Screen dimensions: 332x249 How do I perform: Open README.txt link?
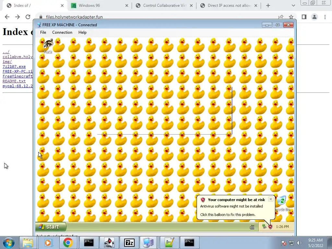point(14,81)
